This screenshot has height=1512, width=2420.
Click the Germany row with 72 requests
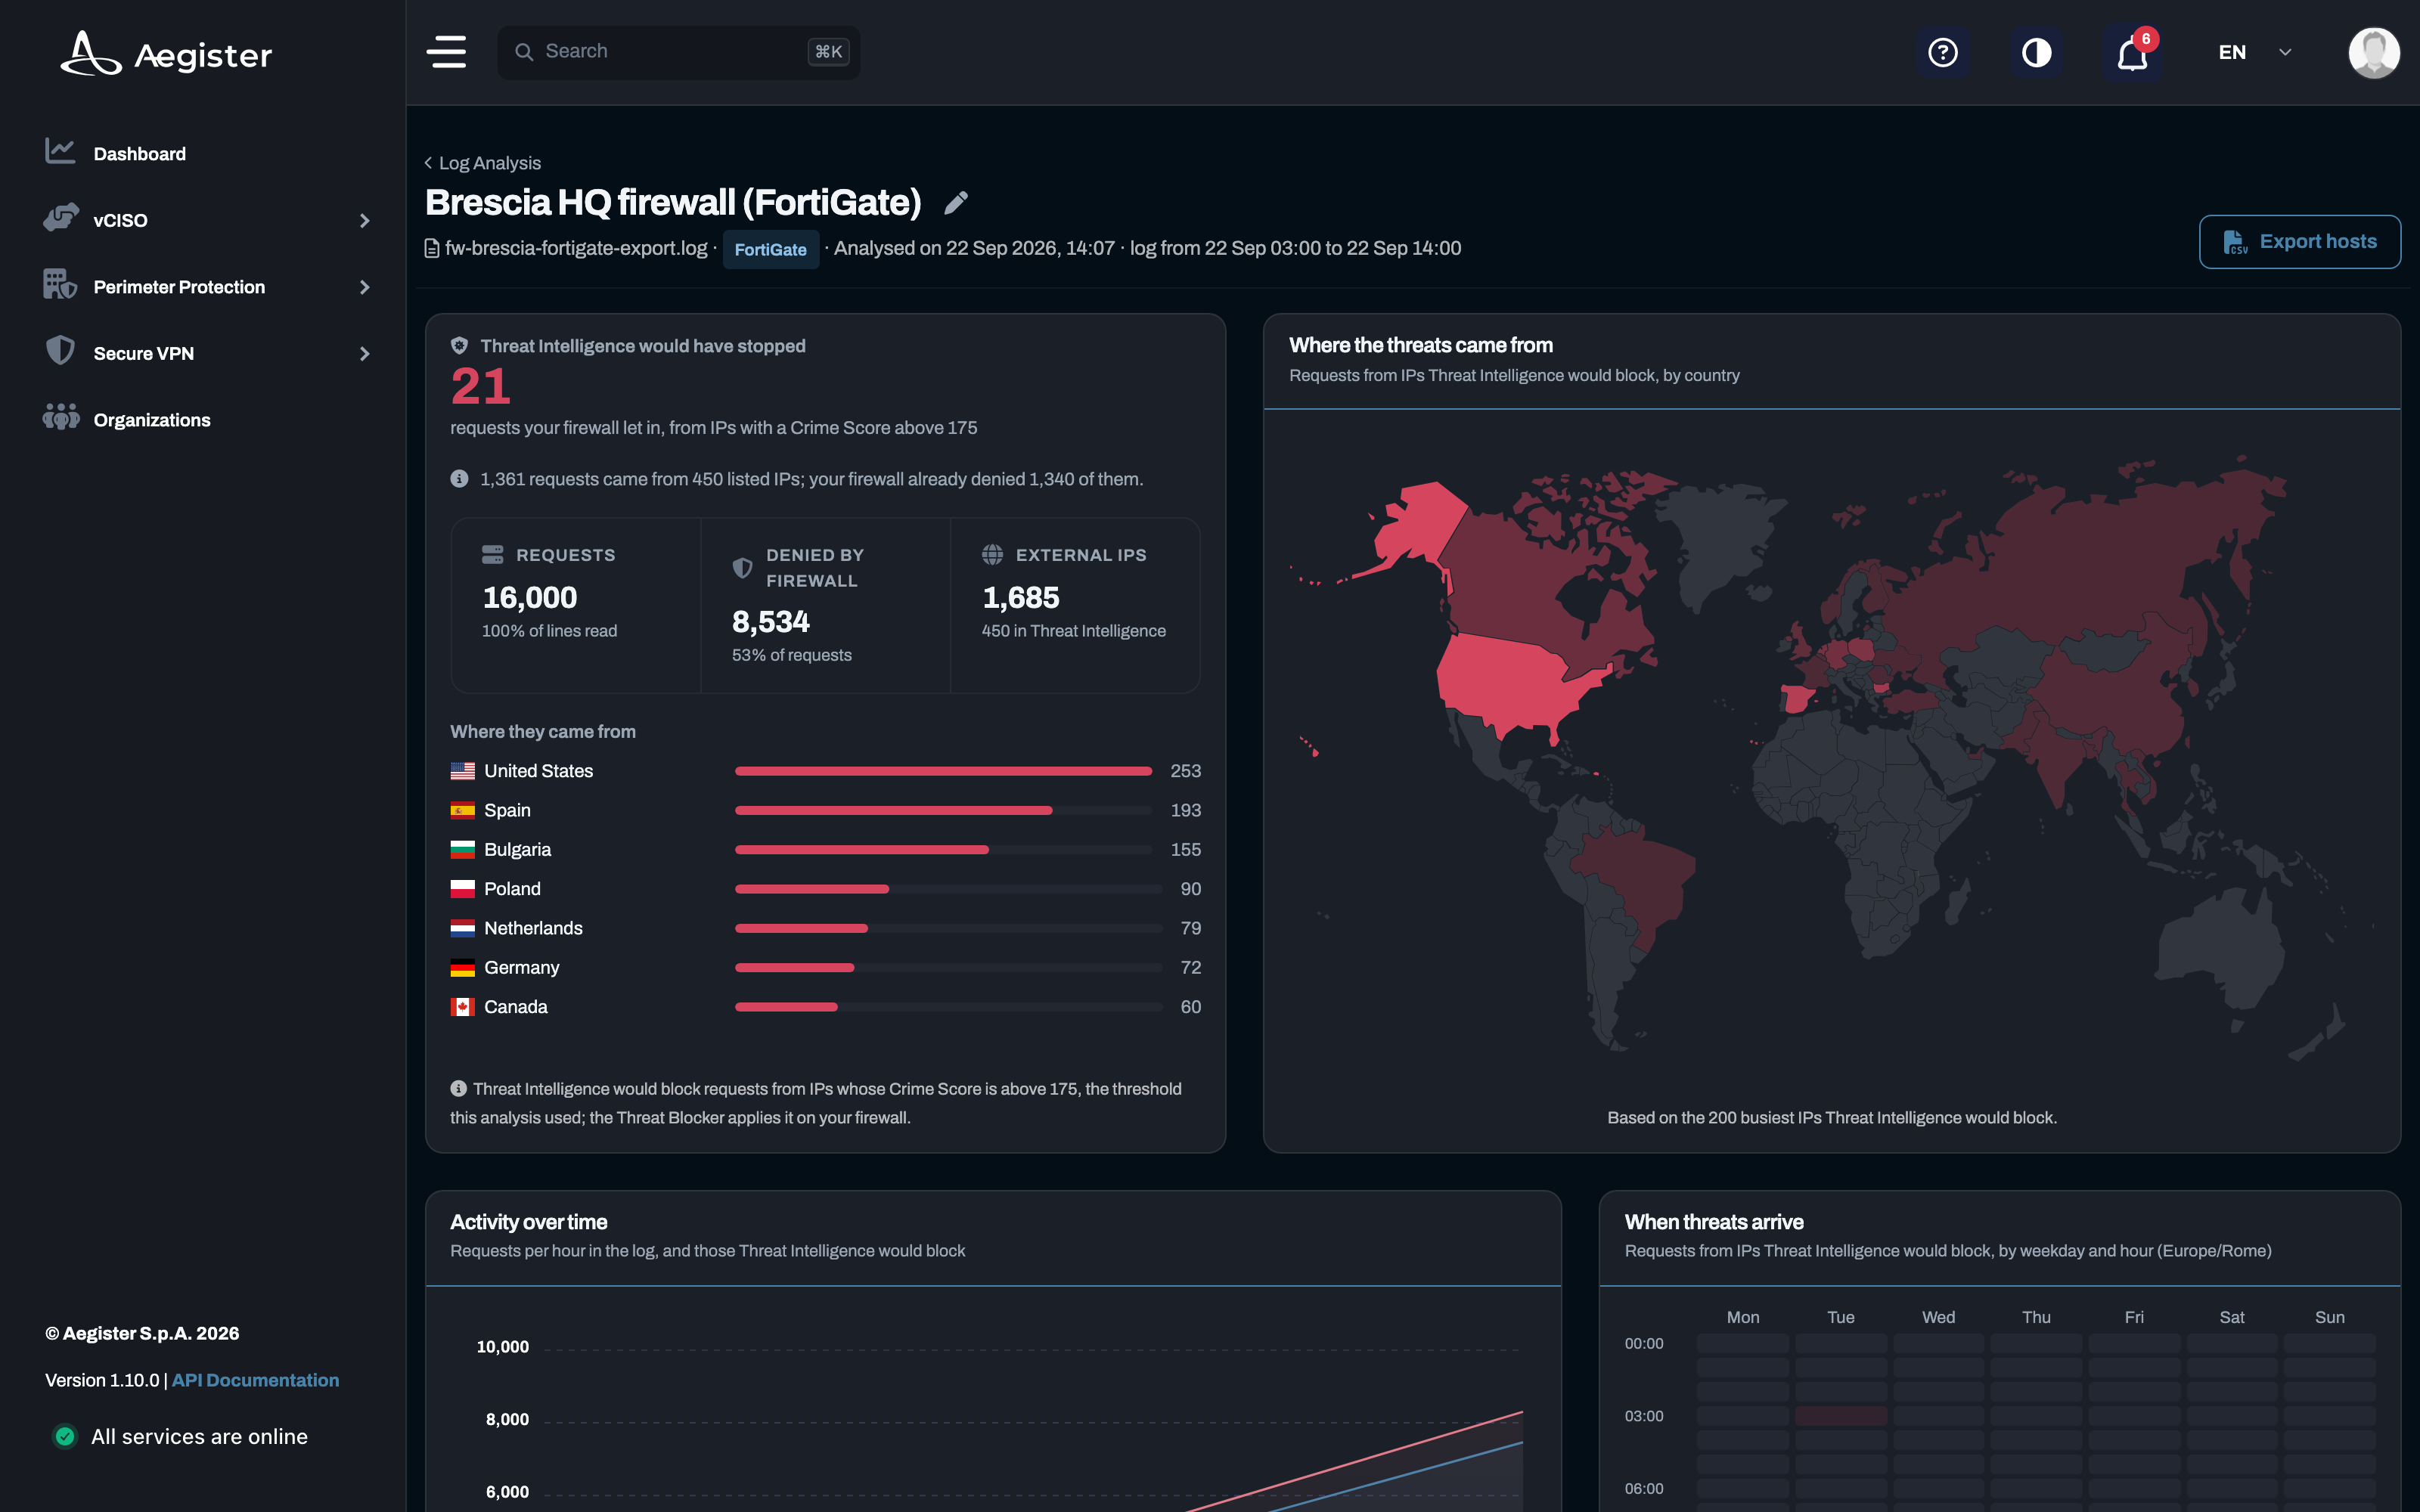pyautogui.click(x=825, y=968)
